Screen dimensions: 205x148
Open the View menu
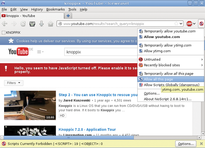(24, 10)
